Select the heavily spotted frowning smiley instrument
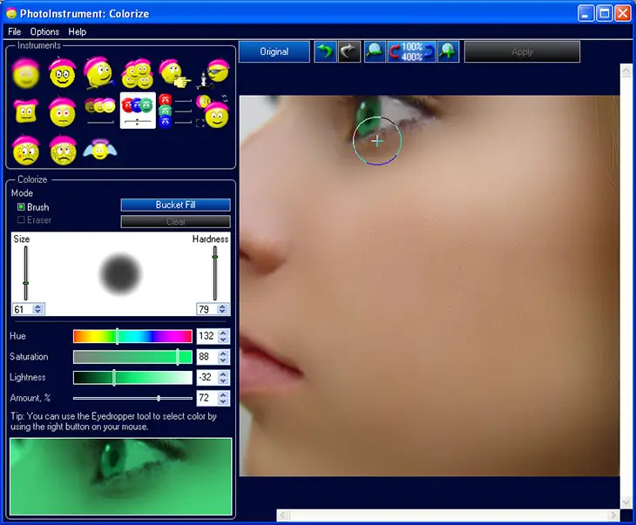This screenshot has width=636, height=525. (x=63, y=150)
